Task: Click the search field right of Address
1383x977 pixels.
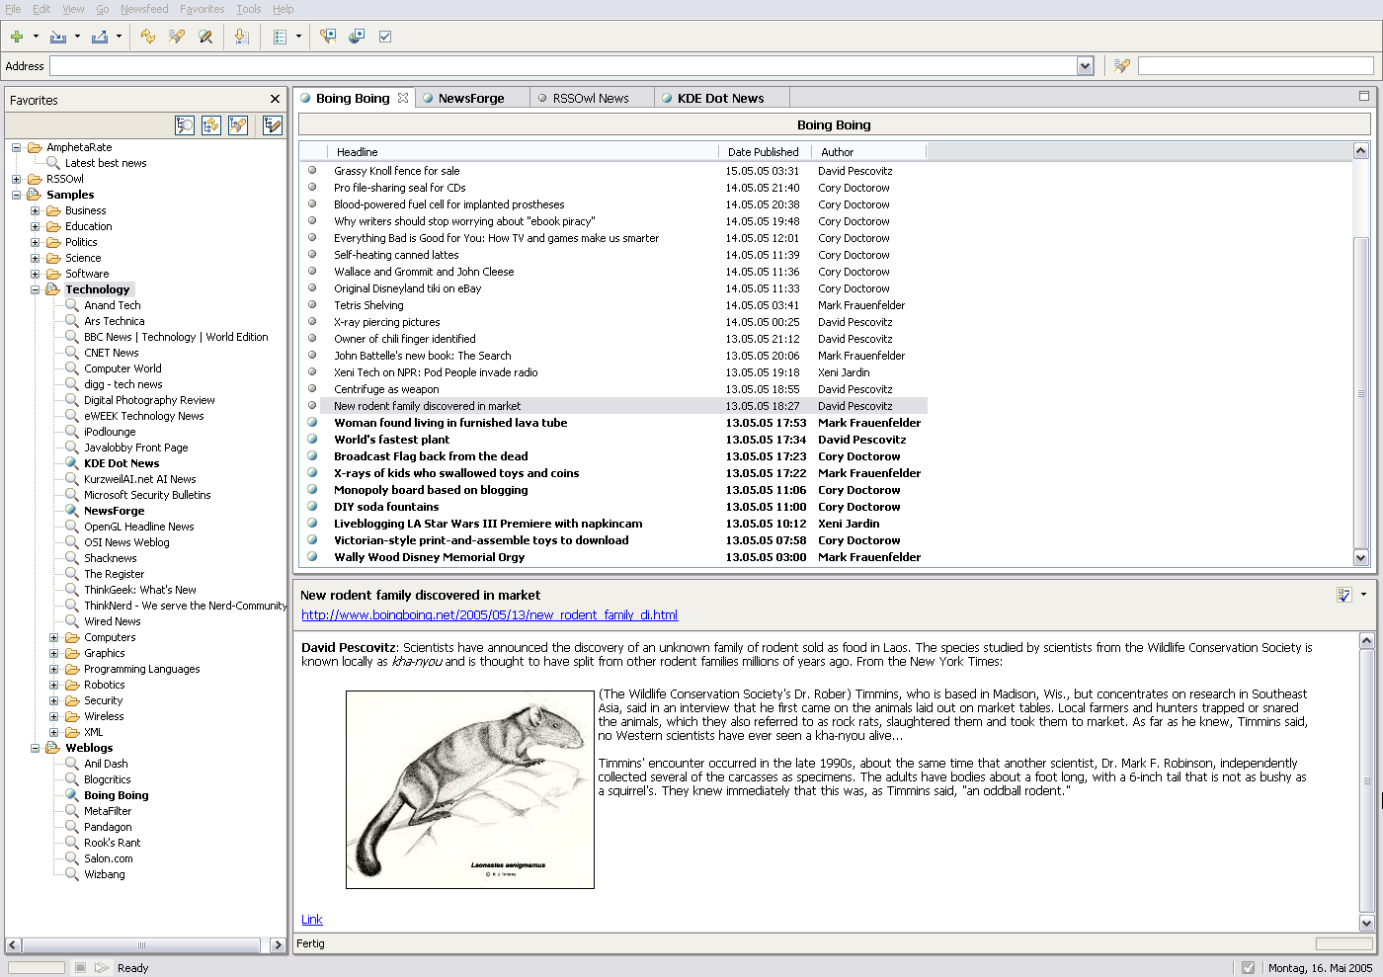Action: [1256, 66]
